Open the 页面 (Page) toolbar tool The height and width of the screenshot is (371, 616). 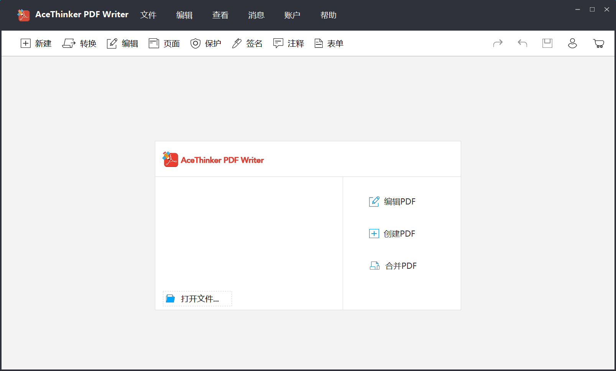tap(154, 43)
